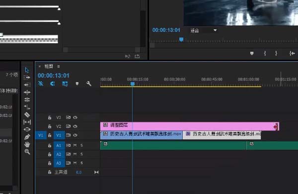Viewport: 298px width, 194px height.
Task: Click the program monitor timecode 00:00:13:01
Action: click(166, 30)
